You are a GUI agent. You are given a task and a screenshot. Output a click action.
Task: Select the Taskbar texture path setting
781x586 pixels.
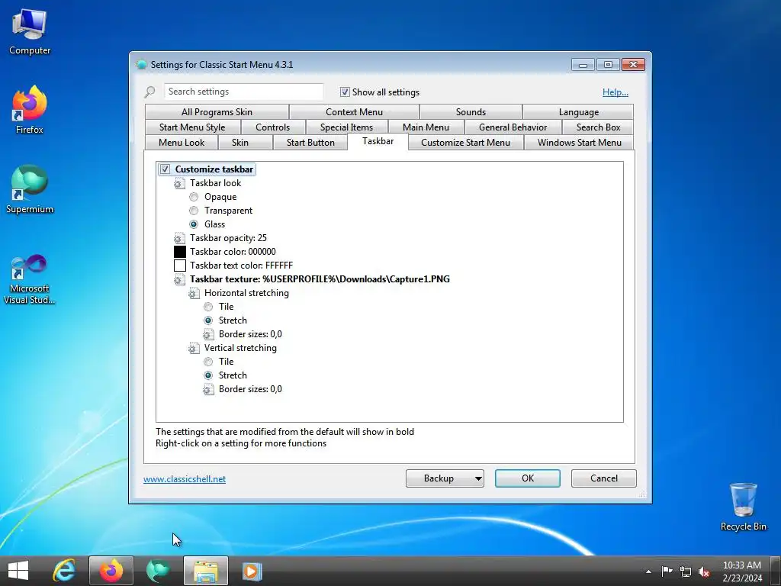(x=320, y=279)
